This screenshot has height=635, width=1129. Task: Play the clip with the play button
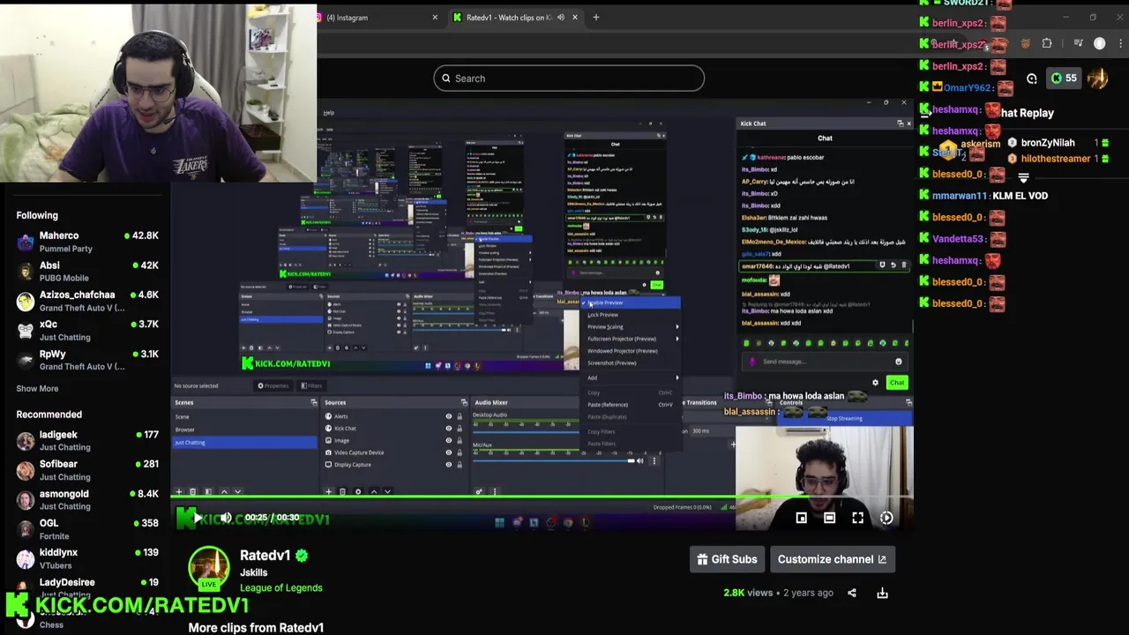197,518
